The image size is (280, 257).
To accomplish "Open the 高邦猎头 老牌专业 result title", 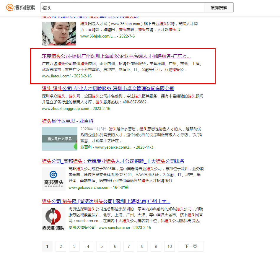I will [x=113, y=161].
